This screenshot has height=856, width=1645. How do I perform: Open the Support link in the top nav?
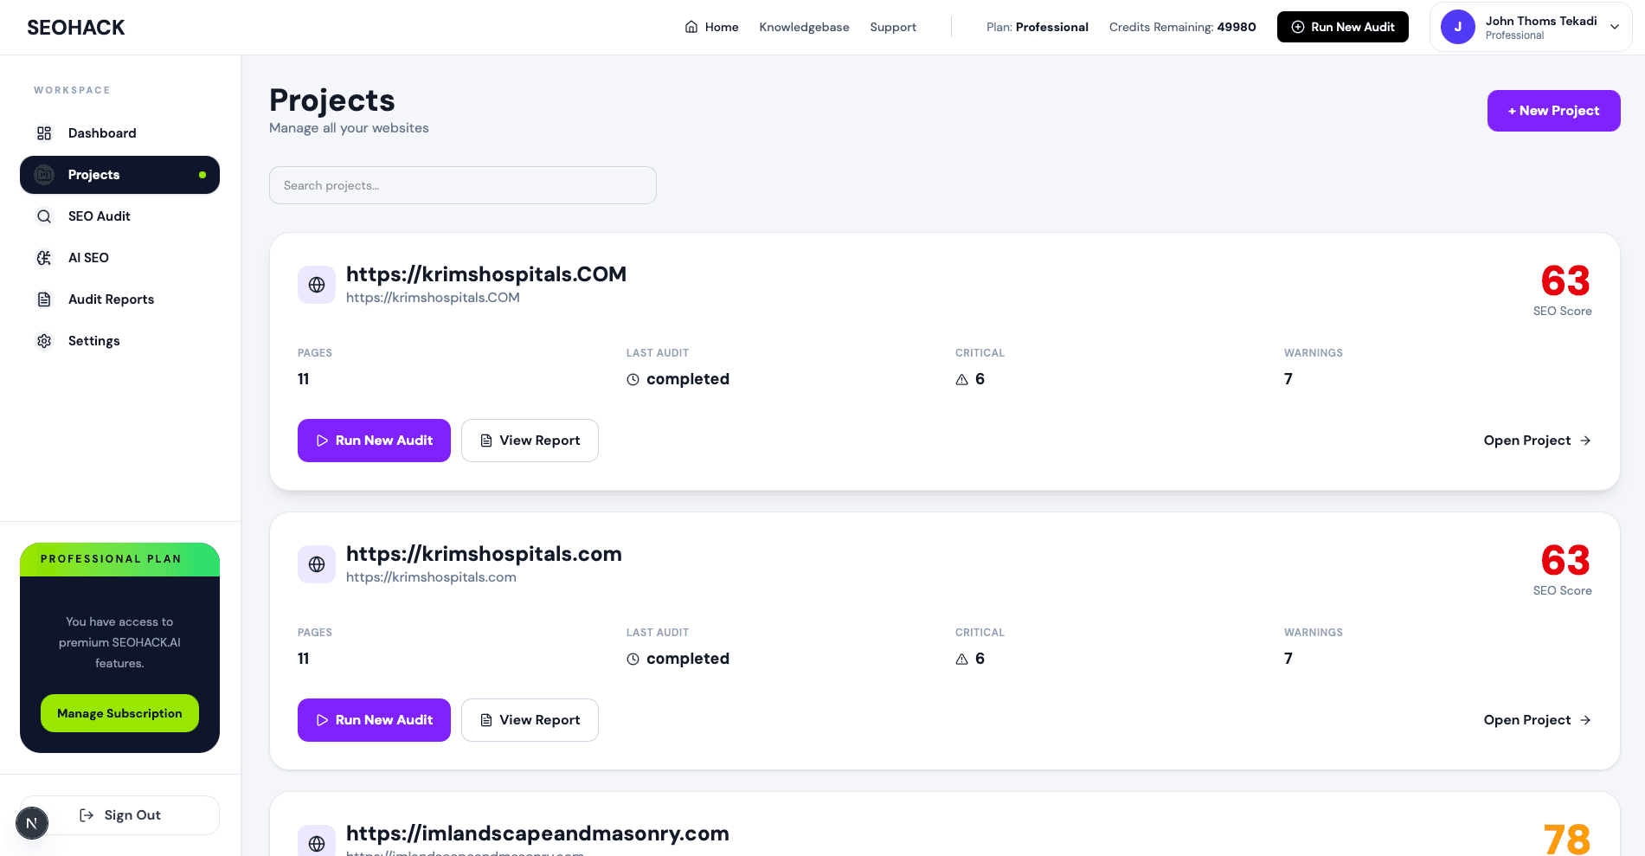tap(893, 27)
